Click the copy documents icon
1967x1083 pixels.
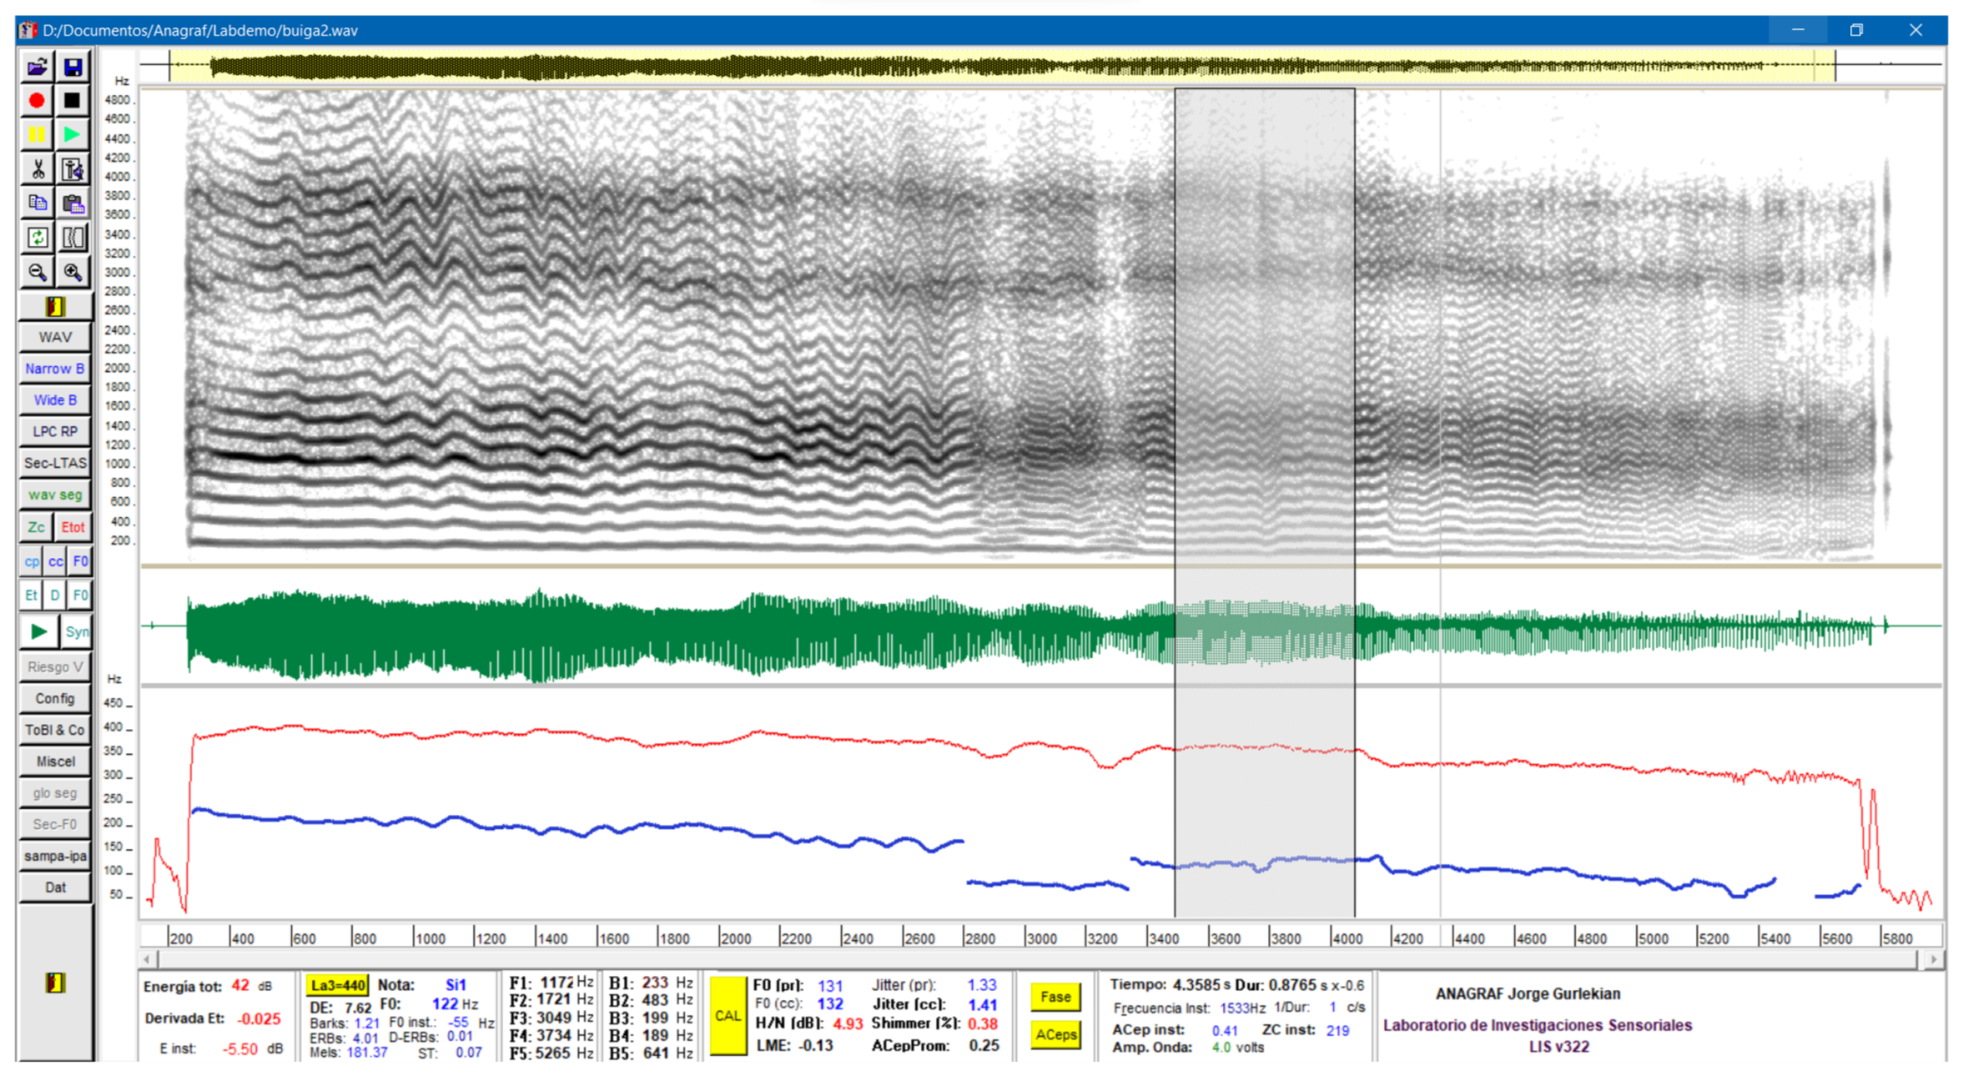coord(36,204)
